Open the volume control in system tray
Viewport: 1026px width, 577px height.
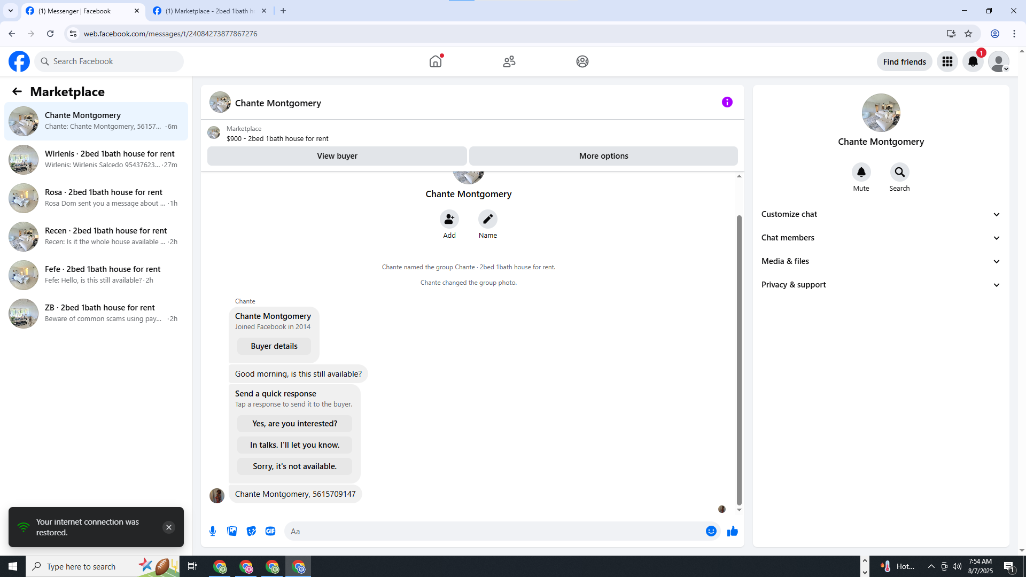[x=957, y=566]
